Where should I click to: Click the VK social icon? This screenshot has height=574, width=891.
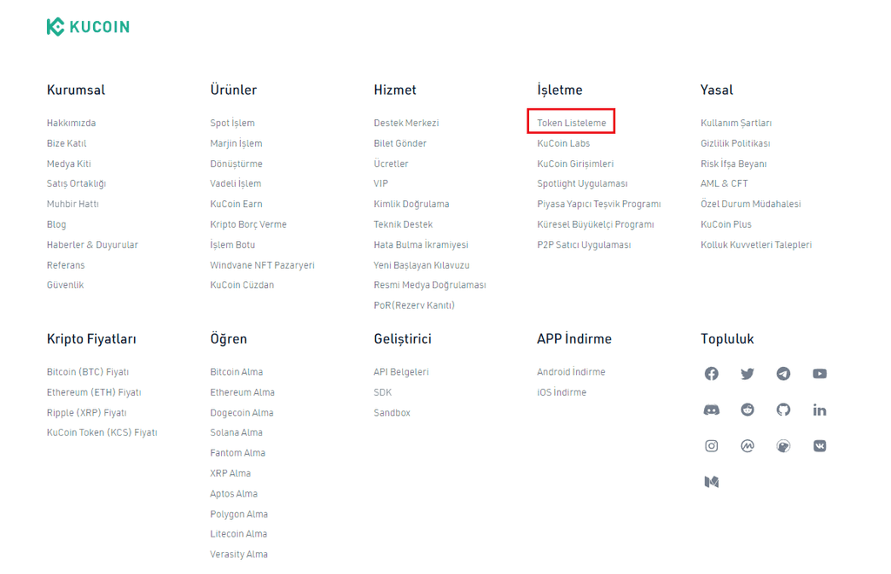[x=820, y=445]
